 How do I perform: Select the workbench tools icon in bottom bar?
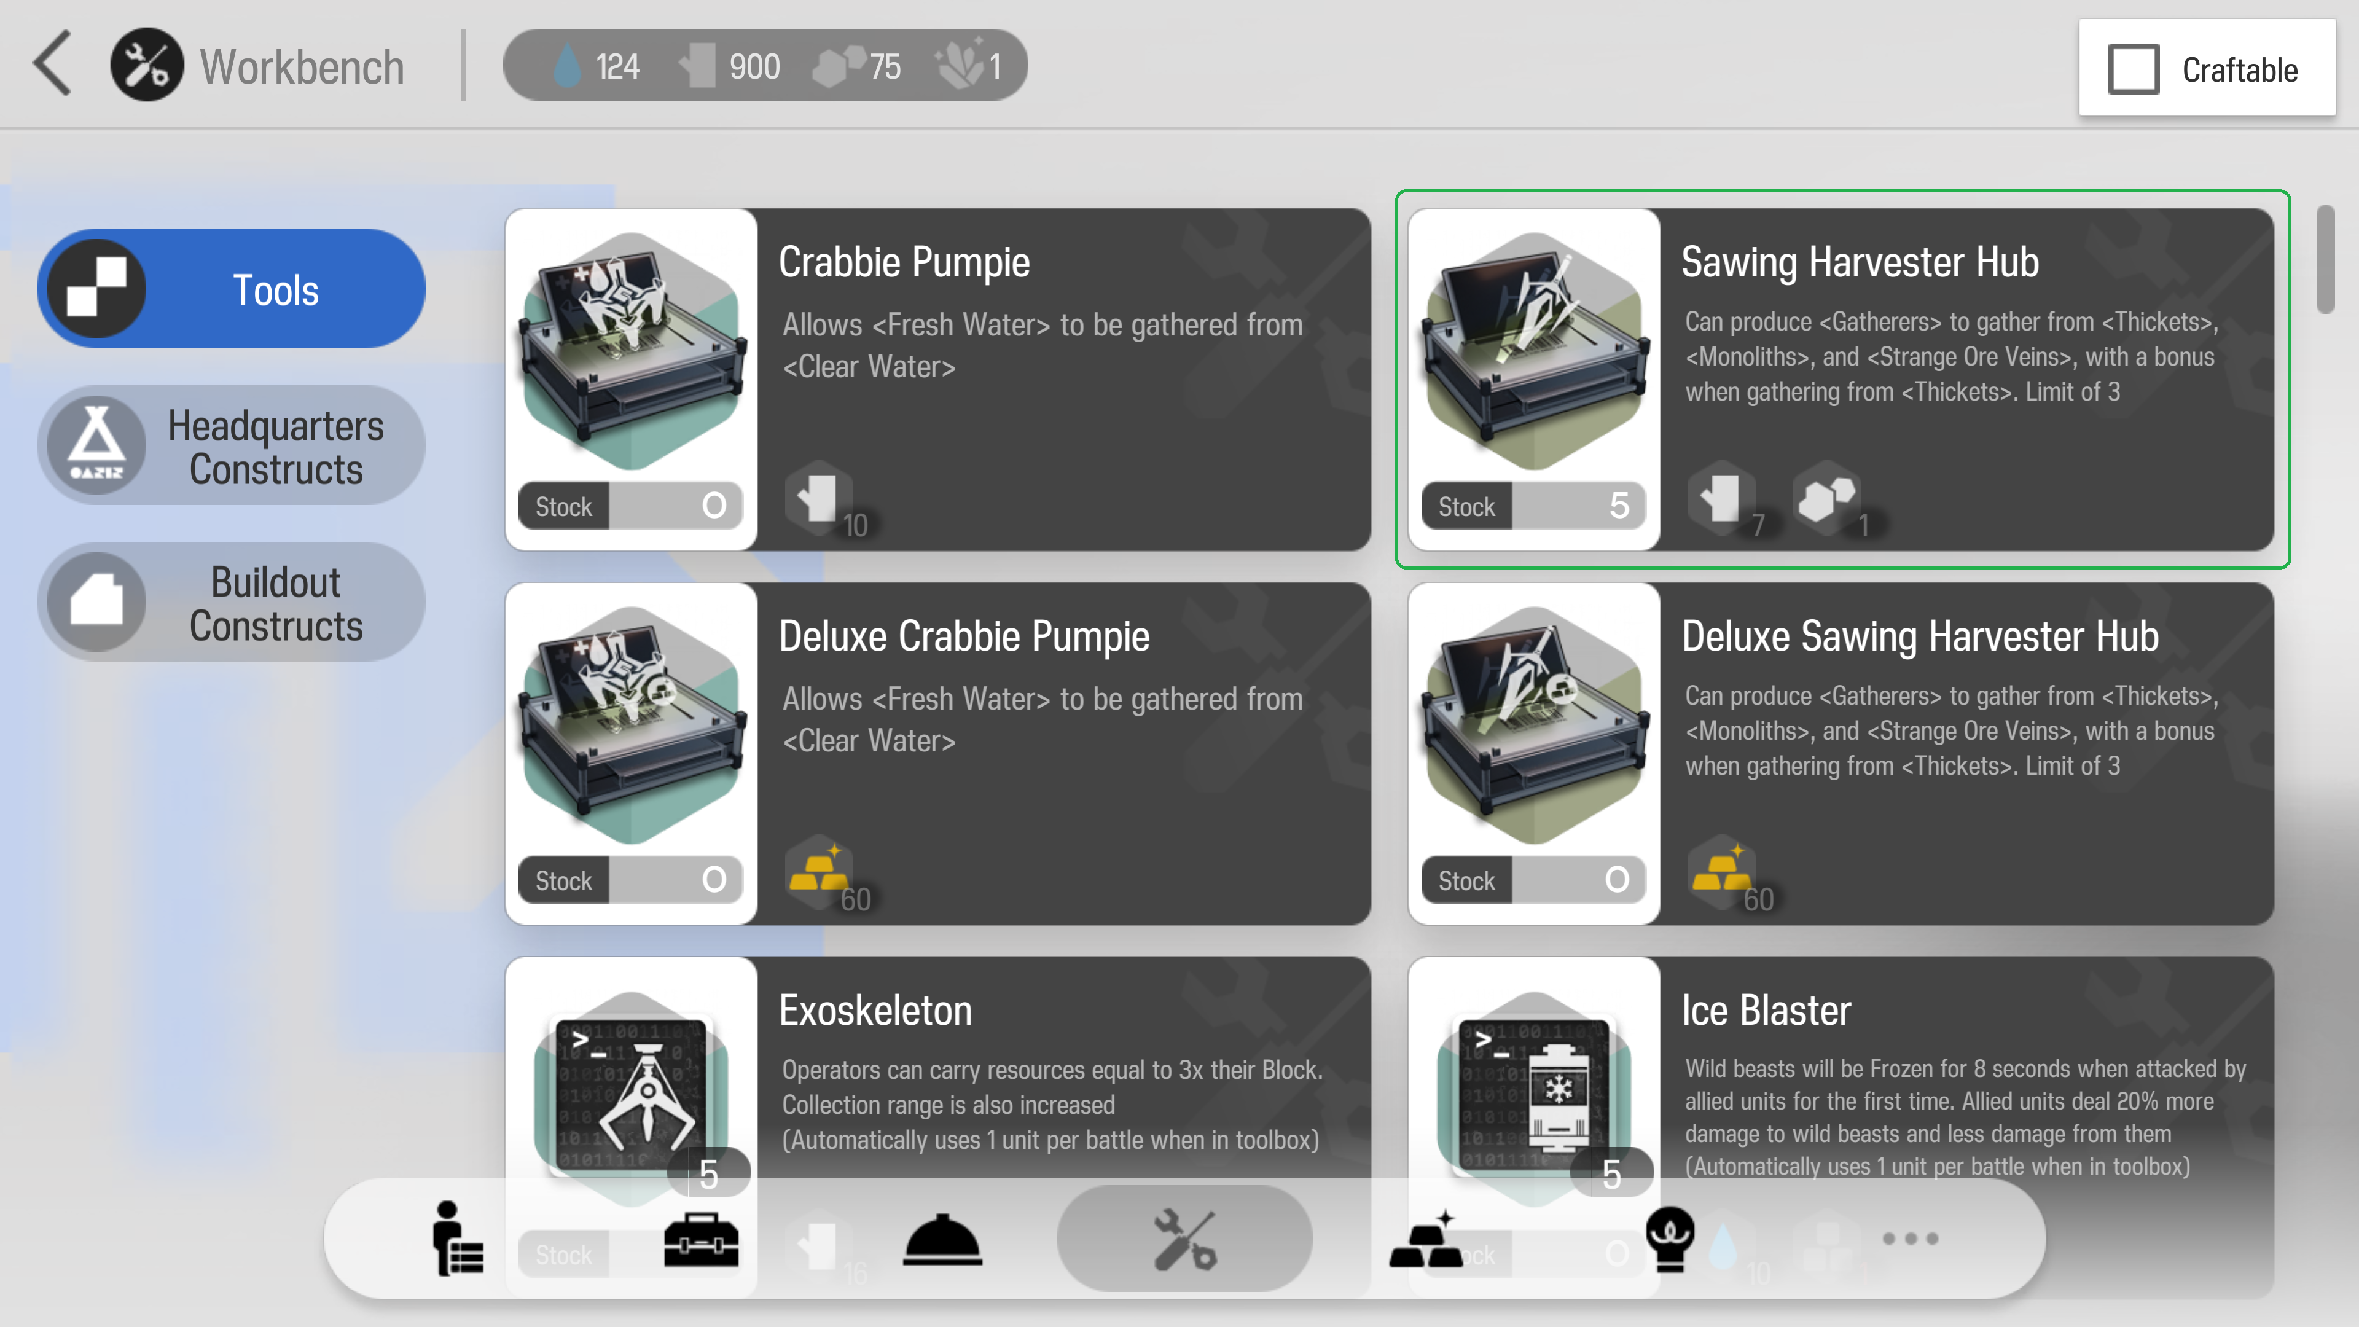(1184, 1238)
